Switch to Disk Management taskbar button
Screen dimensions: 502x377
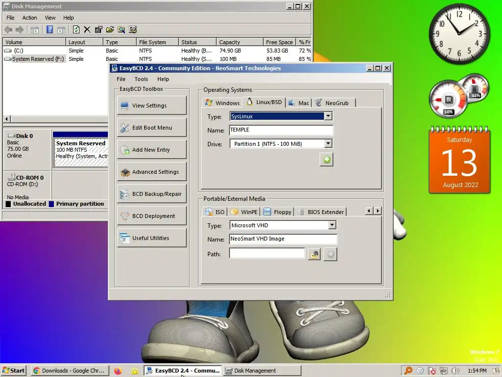[262, 371]
